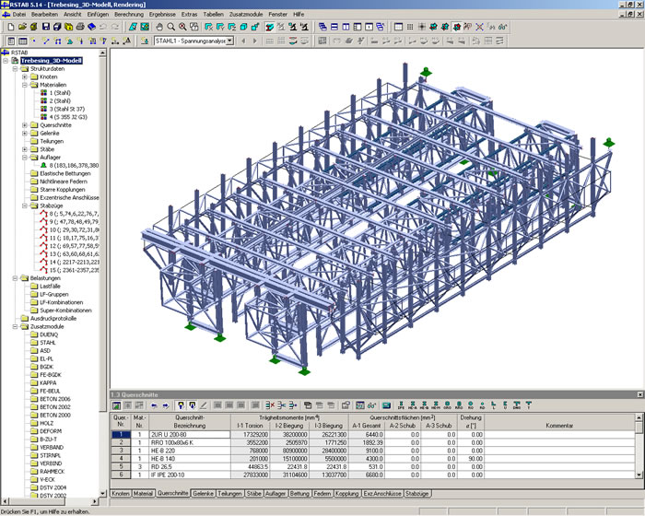645x516 pixels.
Task: Click the tree panel vertical scrollbar
Action: point(102,272)
